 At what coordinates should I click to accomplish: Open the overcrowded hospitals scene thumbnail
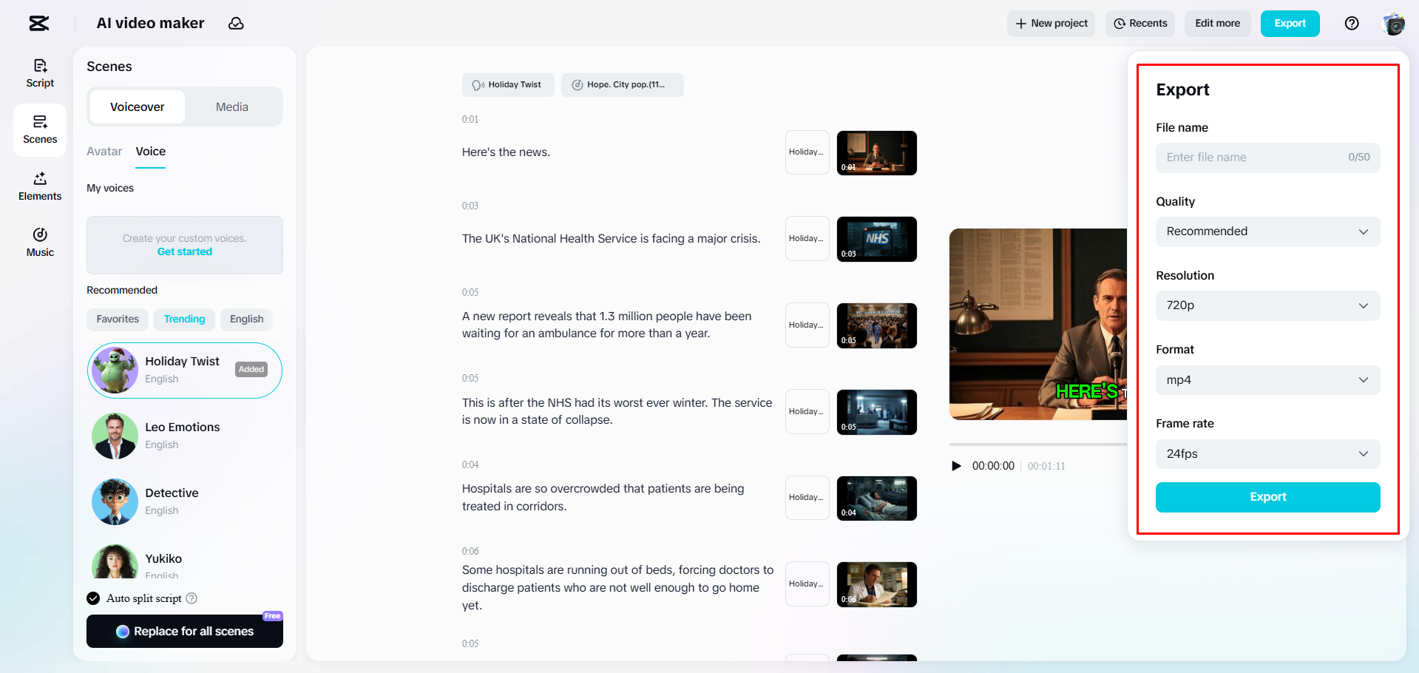click(876, 498)
